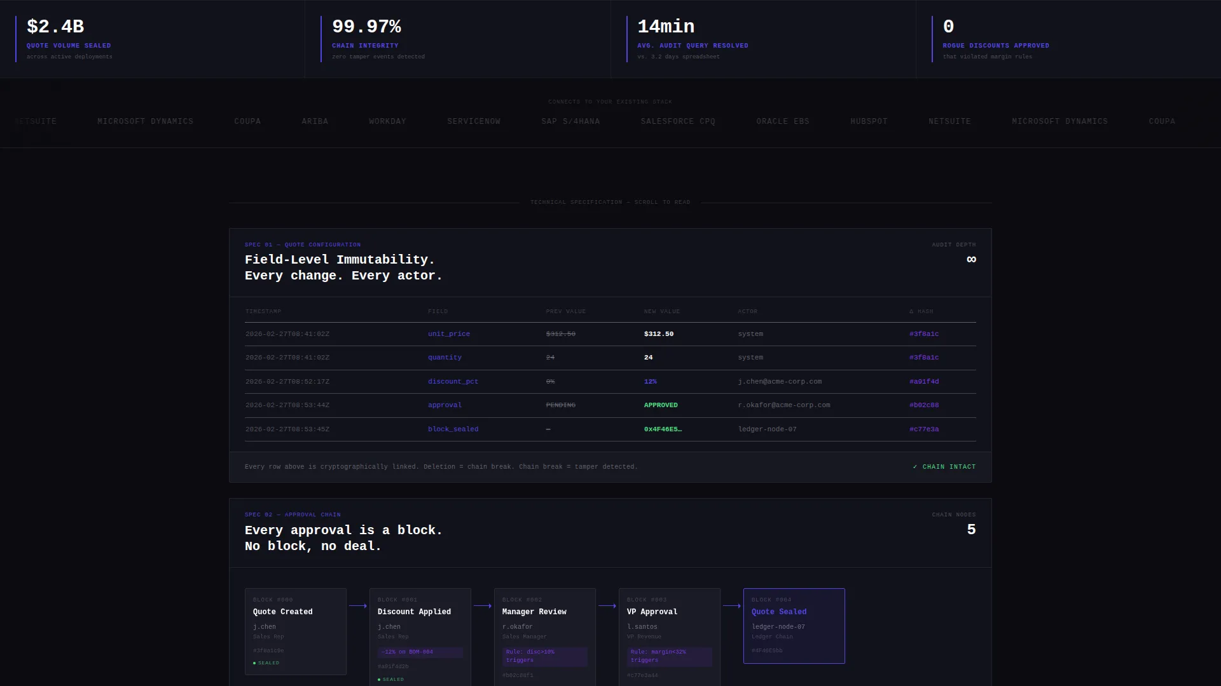The image size is (1221, 686).
Task: Open hash #3f8a1c in unit_price row
Action: pyautogui.click(x=924, y=334)
